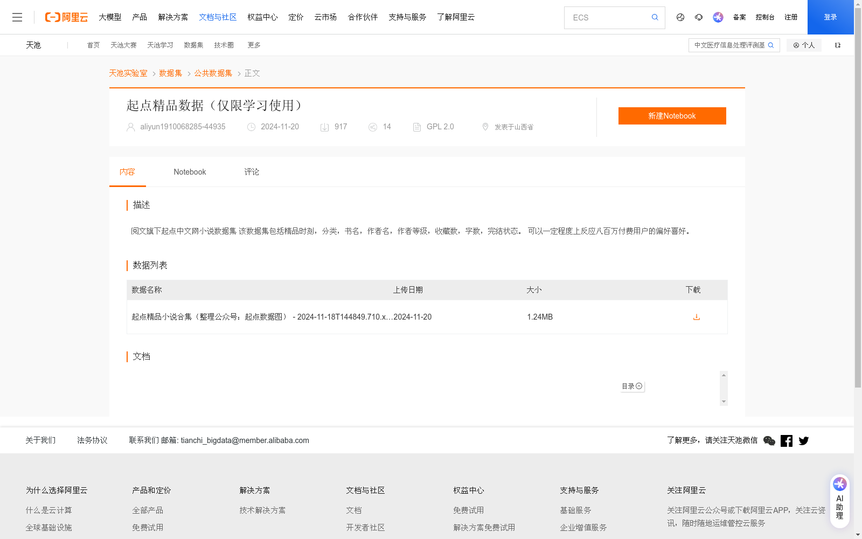Screen dimensions: 862x539
Task: Open Tianchi WeChat icon in footer
Action: click(x=769, y=440)
